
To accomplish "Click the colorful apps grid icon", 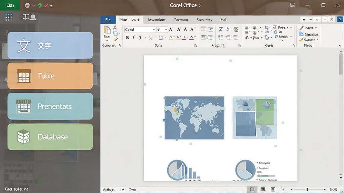I will pos(9,17).
